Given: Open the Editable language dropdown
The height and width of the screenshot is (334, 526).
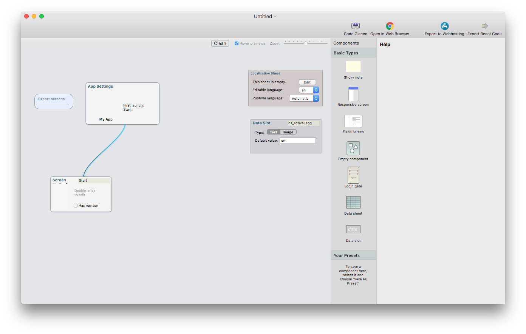Looking at the screenshot, I should pyautogui.click(x=309, y=90).
